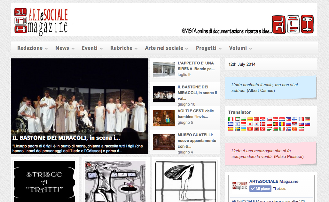Open the Rubriche dropdown menu
Image resolution: width=329 pixels, height=202 pixels.
(x=124, y=48)
